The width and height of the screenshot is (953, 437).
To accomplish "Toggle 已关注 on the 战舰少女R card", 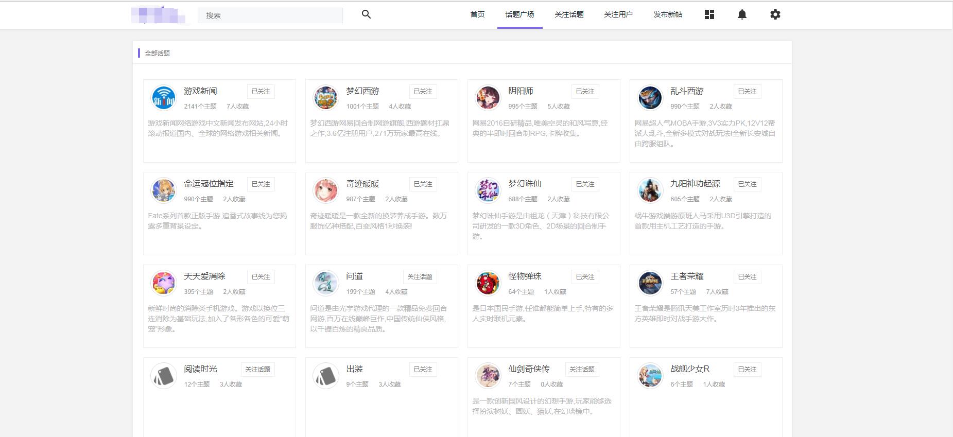I will tap(747, 370).
